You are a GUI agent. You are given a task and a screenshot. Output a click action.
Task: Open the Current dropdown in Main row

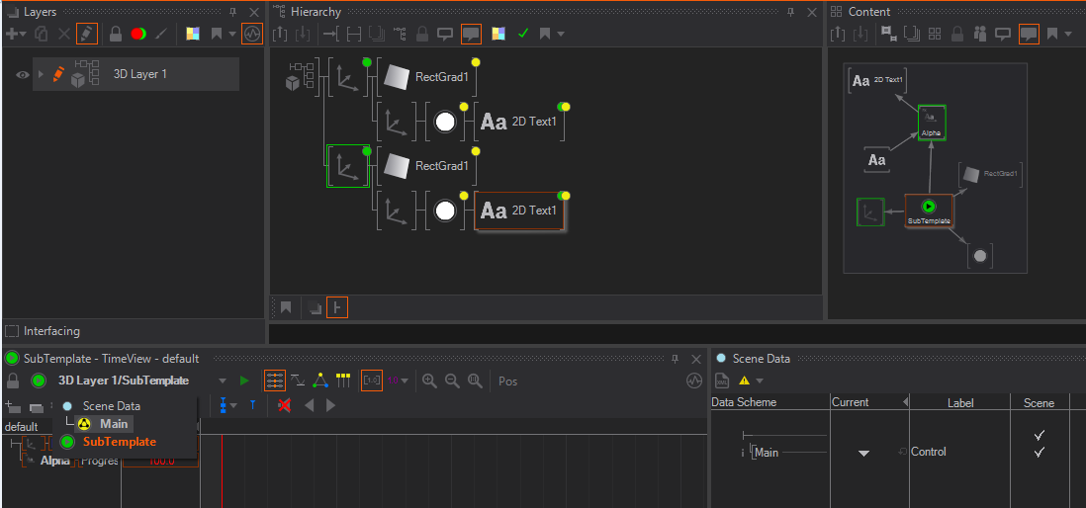click(x=863, y=453)
